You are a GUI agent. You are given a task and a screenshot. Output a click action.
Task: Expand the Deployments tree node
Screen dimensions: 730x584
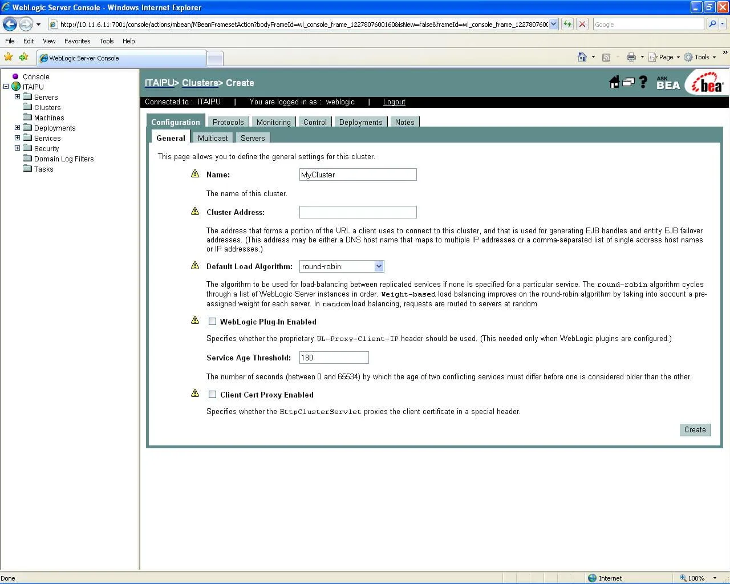click(x=17, y=128)
